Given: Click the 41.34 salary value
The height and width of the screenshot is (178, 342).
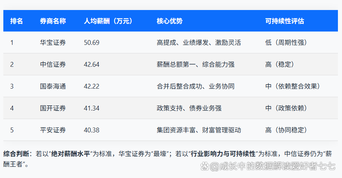Looking at the screenshot, I should [92, 108].
